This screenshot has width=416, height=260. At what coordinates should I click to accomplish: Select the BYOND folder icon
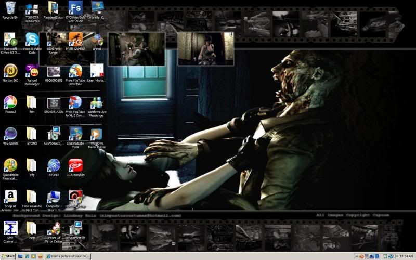coord(32,136)
